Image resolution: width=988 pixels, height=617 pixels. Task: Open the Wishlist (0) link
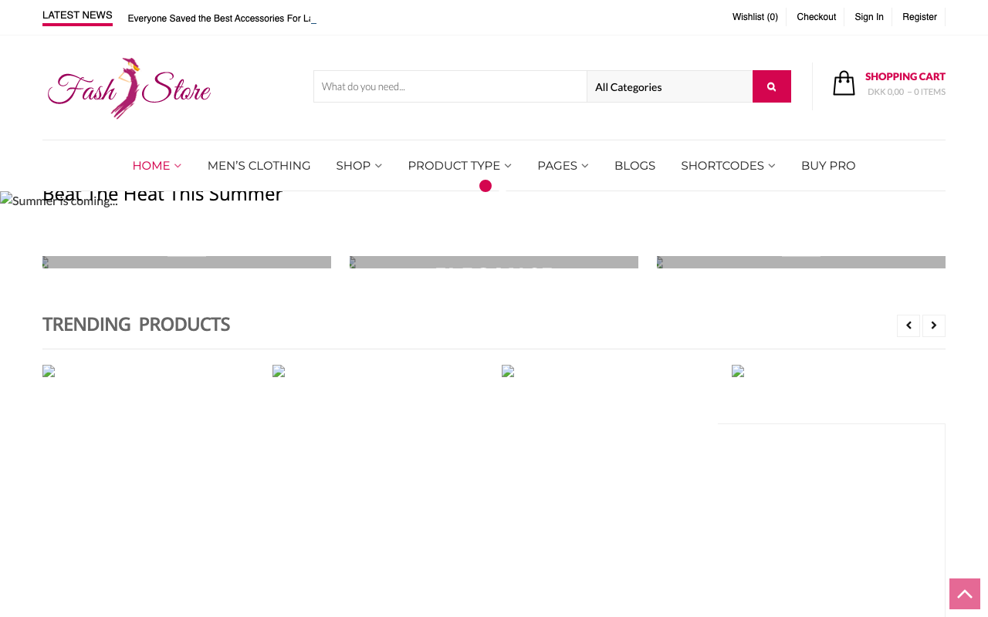click(x=755, y=17)
